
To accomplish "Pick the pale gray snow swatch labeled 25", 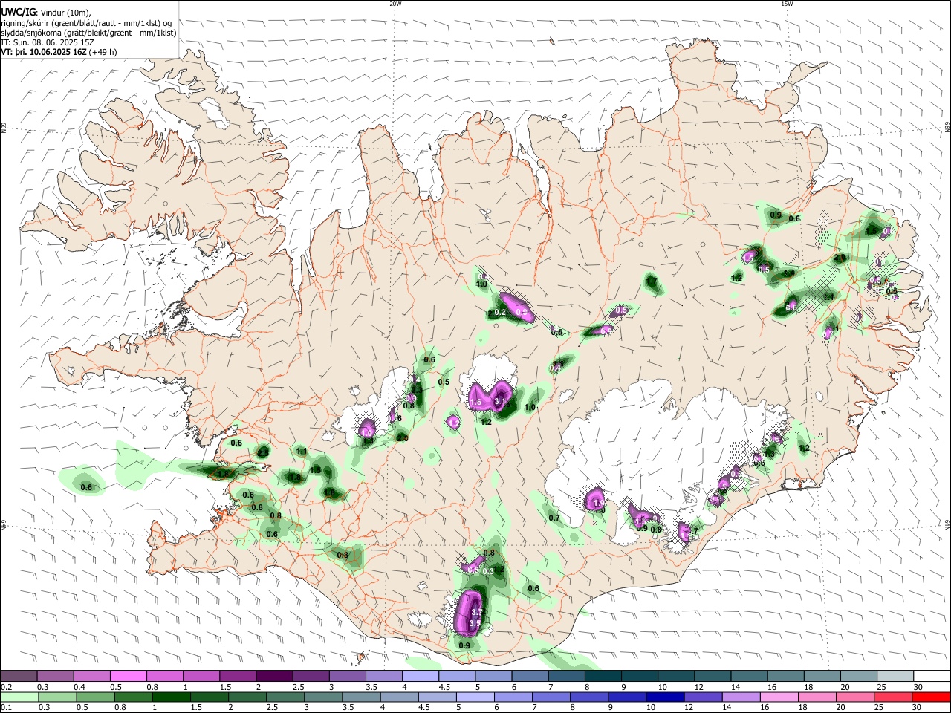I will 895,676.
